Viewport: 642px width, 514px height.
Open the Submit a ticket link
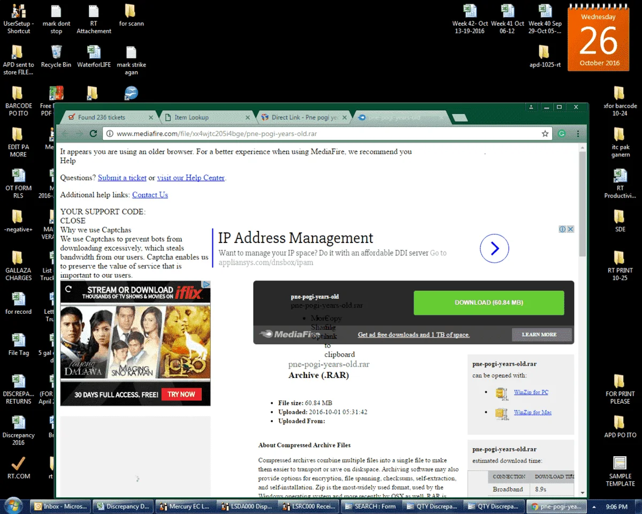[x=122, y=178]
